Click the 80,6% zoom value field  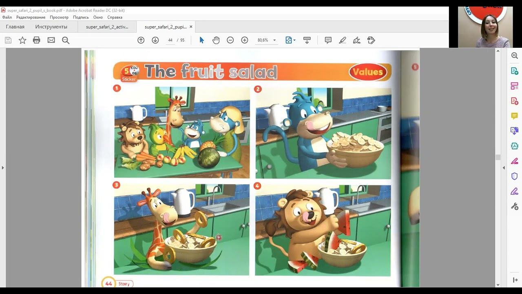pos(263,40)
